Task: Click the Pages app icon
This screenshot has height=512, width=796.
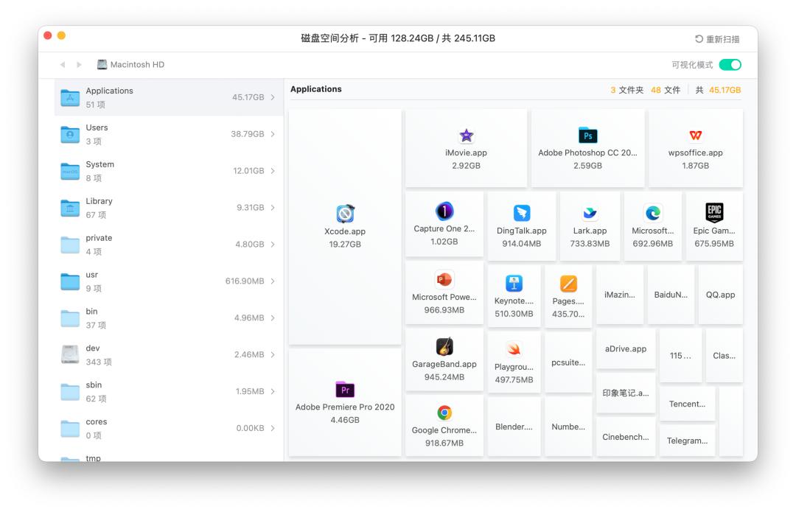Action: pos(568,283)
